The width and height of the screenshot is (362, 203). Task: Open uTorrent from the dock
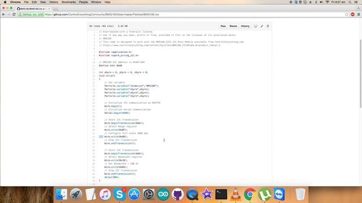pyautogui.click(x=265, y=194)
